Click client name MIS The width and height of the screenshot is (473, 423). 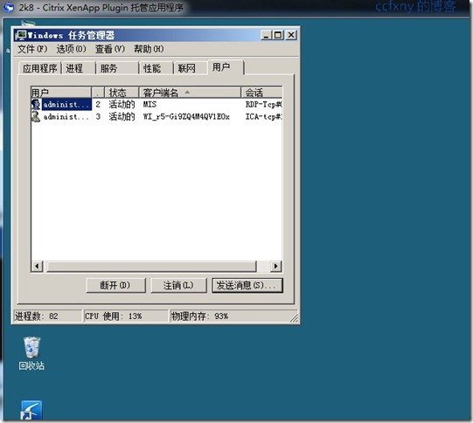pyautogui.click(x=150, y=104)
